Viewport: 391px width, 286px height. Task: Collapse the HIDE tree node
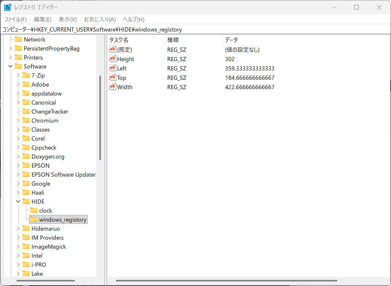(x=18, y=202)
